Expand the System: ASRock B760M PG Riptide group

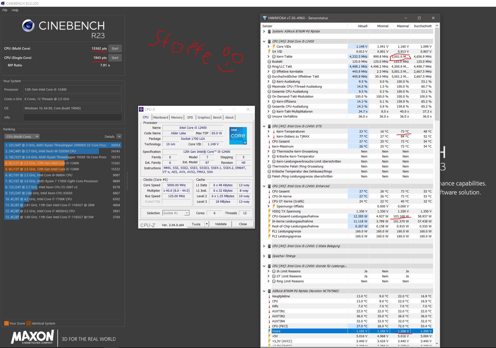tap(264, 31)
